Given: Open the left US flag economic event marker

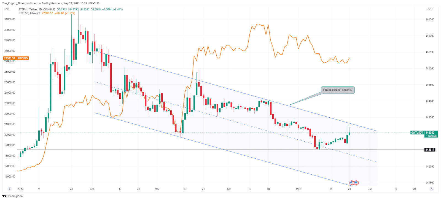Looking at the screenshot, I should point(352,183).
